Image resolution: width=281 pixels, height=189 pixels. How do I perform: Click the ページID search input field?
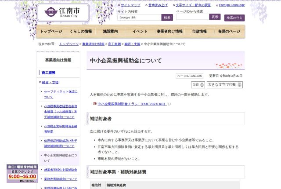coord(192,17)
